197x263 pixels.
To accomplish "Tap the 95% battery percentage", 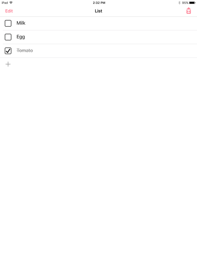I will 185,3.
